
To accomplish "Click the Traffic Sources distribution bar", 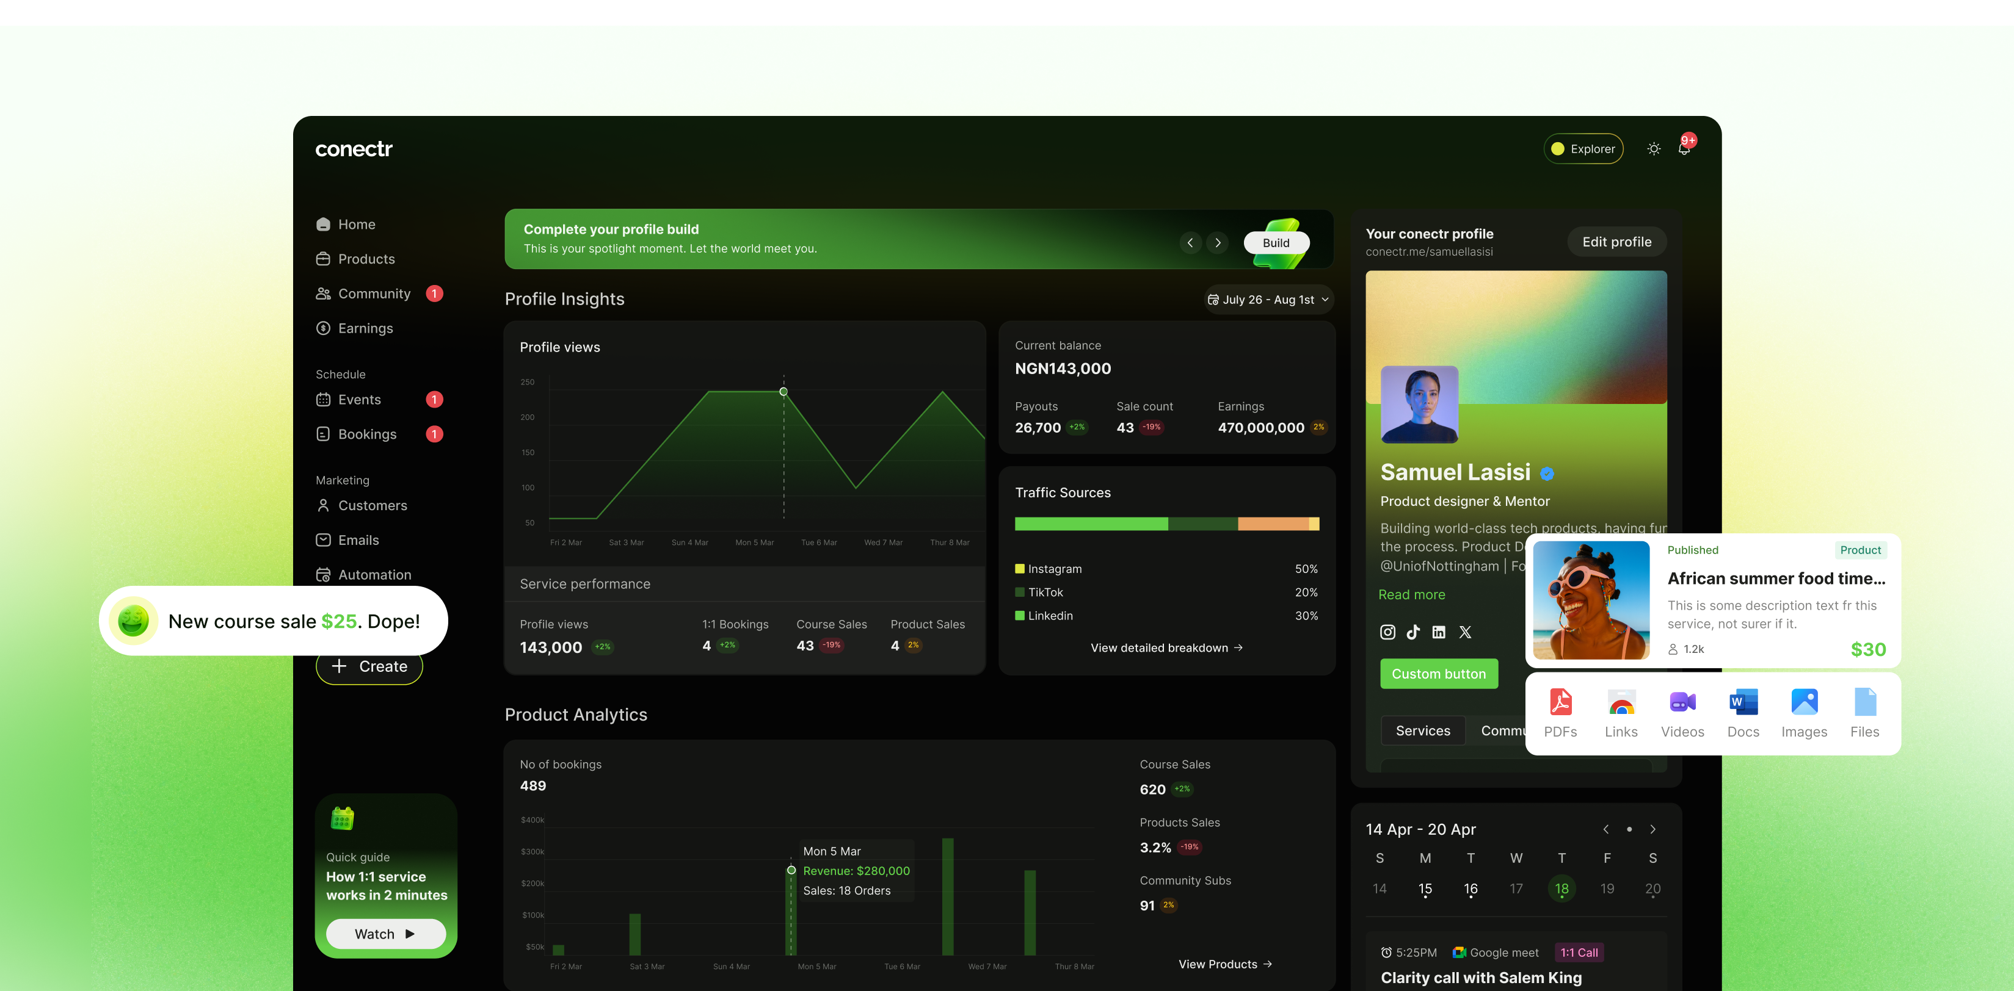I will point(1166,524).
